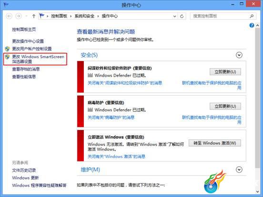Open 文件历史记录
This screenshot has height=197, width=263.
(x=24, y=170)
